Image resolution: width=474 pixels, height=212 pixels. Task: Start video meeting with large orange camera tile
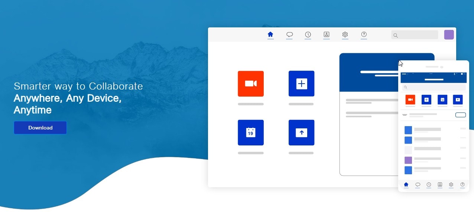(251, 84)
